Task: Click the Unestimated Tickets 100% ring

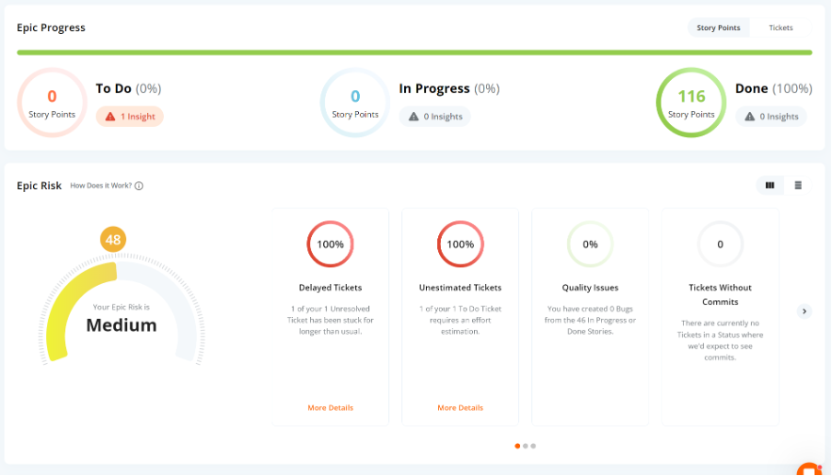Action: (x=460, y=244)
